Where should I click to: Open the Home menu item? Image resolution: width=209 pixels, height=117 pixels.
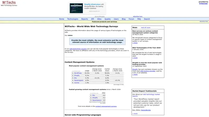tap(62, 19)
